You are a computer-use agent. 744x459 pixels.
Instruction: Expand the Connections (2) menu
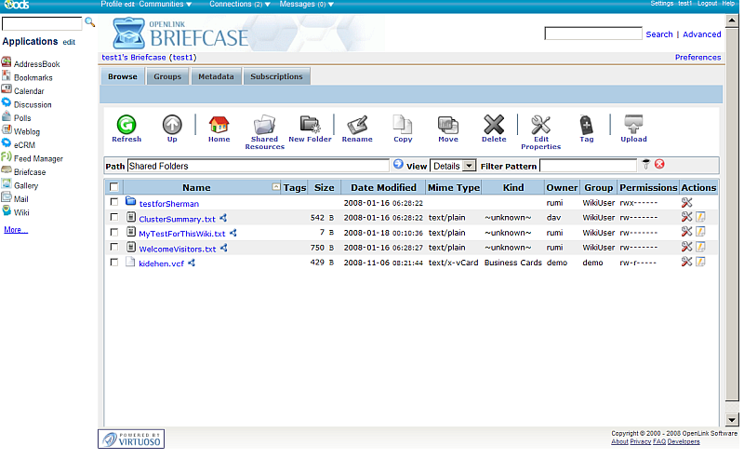[x=240, y=4]
